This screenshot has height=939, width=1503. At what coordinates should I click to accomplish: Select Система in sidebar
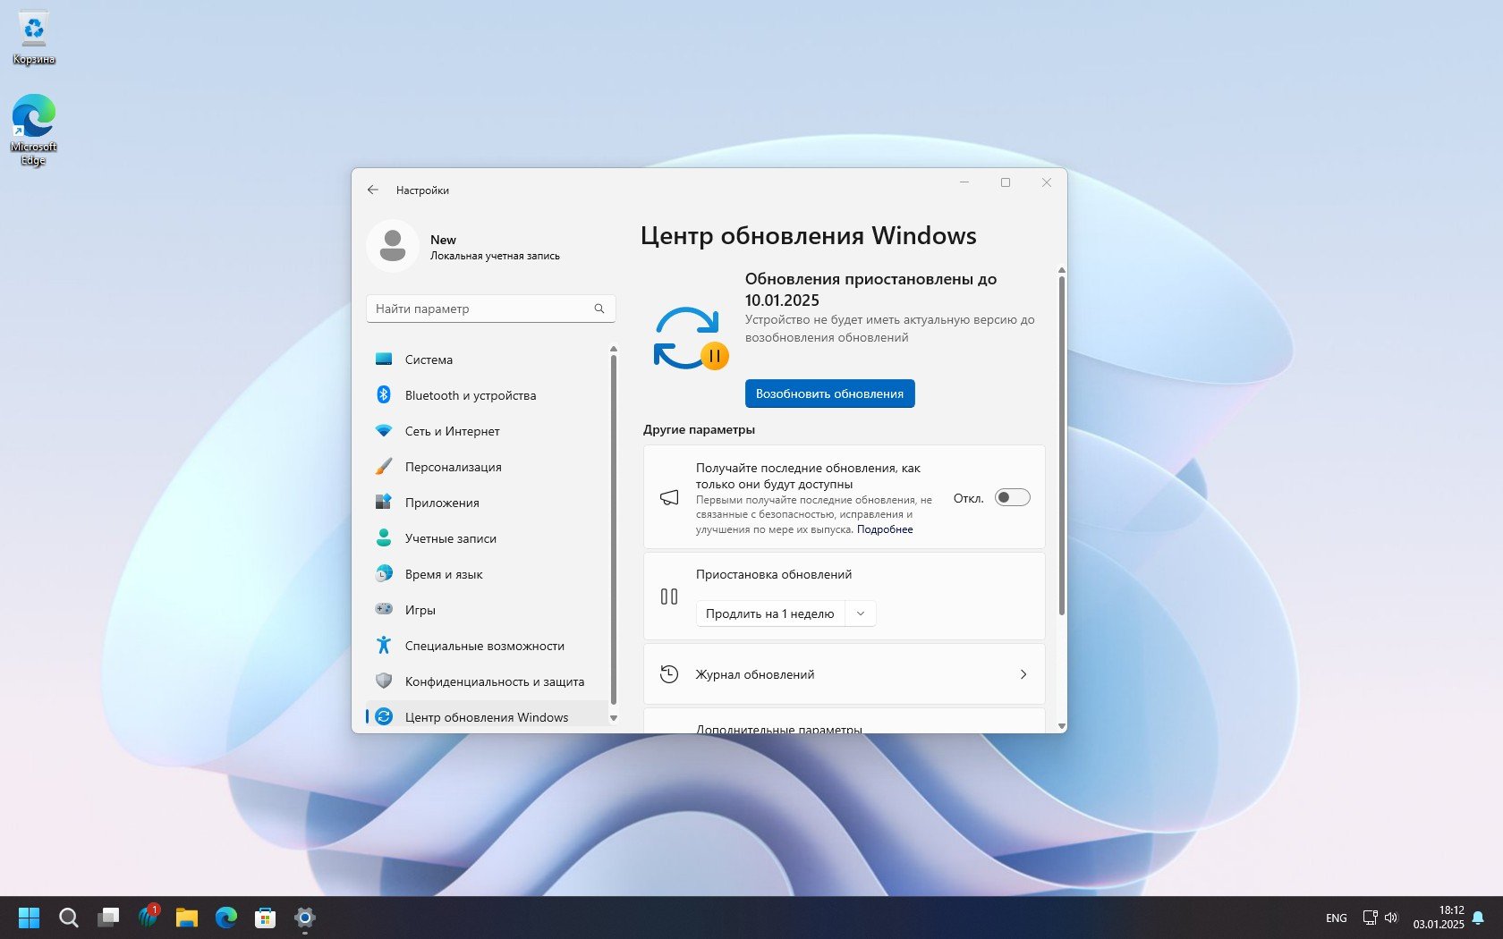pos(429,360)
